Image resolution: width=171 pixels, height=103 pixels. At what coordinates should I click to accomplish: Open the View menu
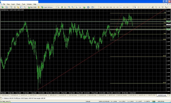point(8,4)
